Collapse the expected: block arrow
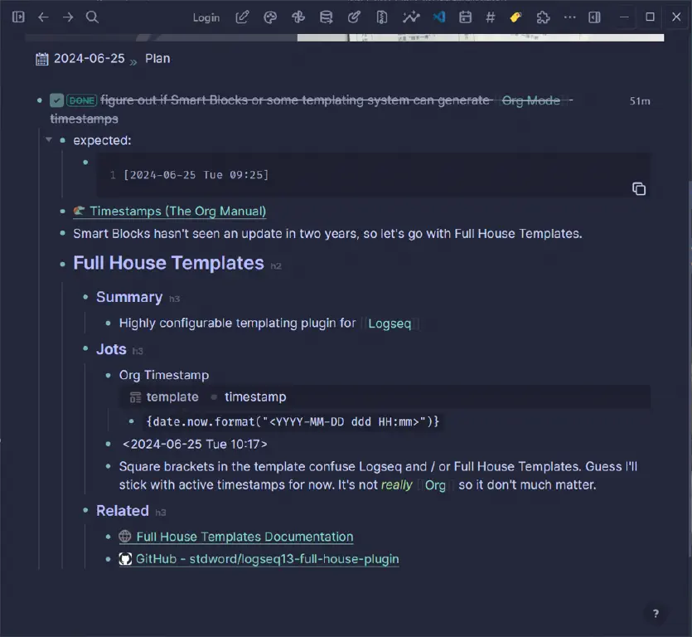Viewport: 692px width, 637px height. 49,140
